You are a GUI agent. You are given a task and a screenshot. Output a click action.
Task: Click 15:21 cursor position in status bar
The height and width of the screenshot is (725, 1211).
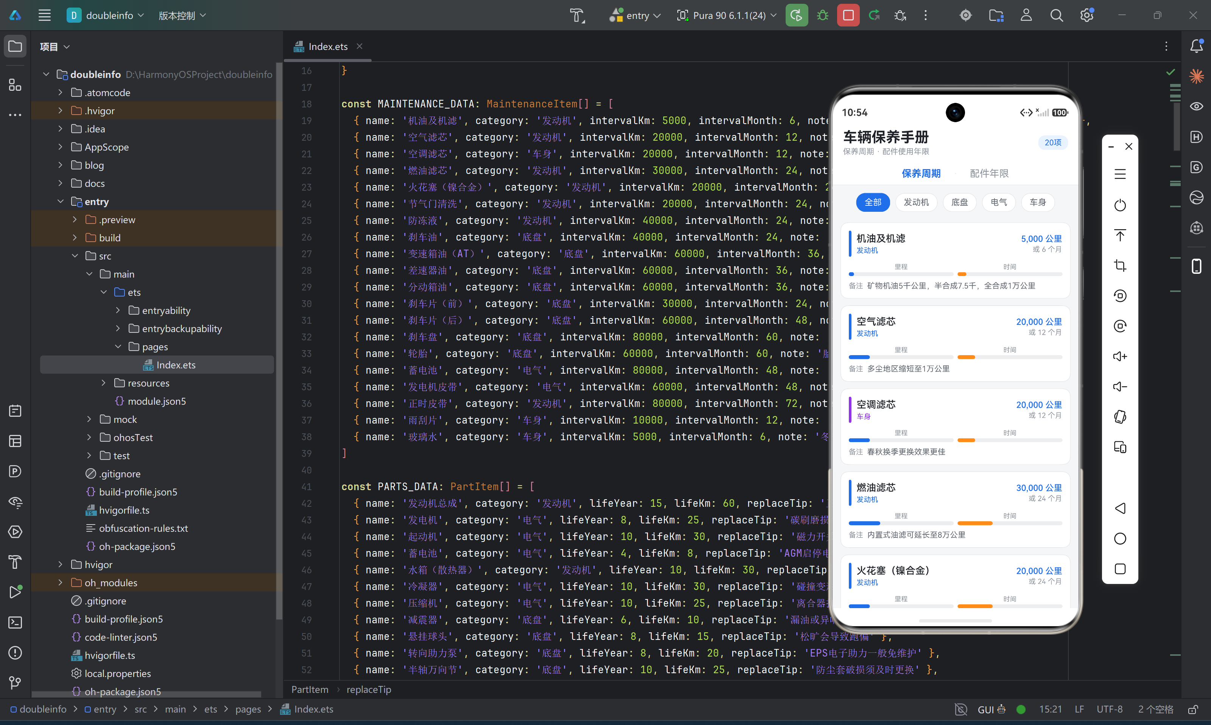[x=1050, y=709]
